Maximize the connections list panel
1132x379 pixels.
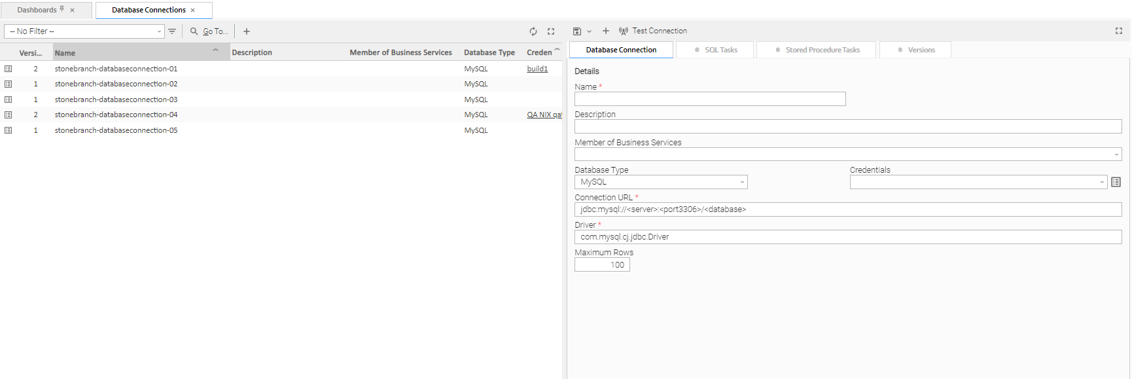point(551,31)
